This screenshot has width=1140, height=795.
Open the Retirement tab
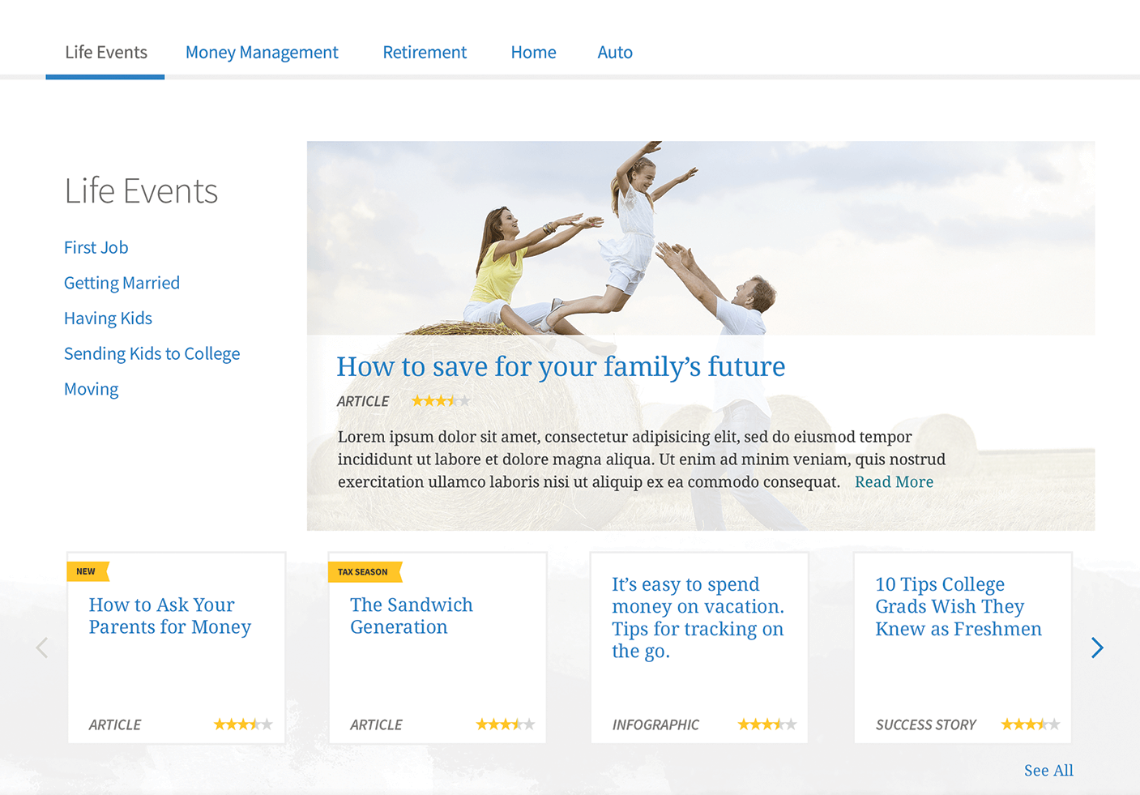[x=425, y=53]
